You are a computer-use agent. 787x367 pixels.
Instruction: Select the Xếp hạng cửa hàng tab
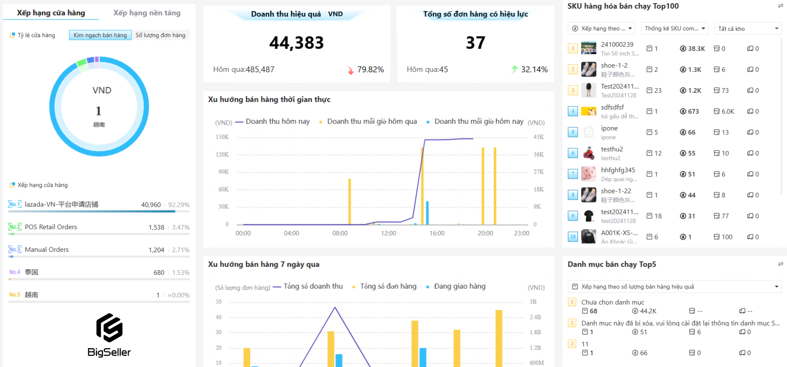(51, 13)
